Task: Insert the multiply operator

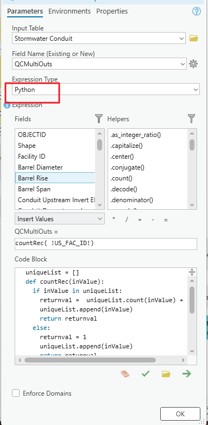Action: [x=114, y=219]
